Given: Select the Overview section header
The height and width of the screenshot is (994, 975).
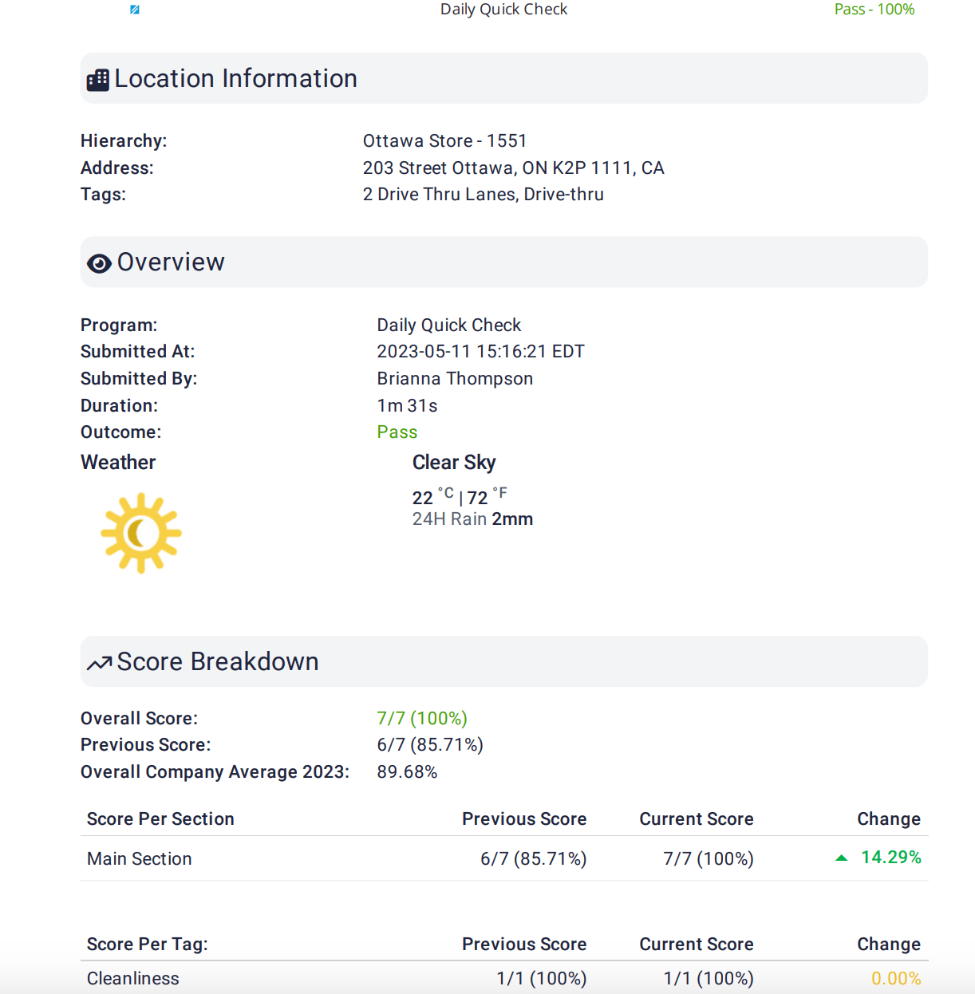Looking at the screenshot, I should pos(503,262).
